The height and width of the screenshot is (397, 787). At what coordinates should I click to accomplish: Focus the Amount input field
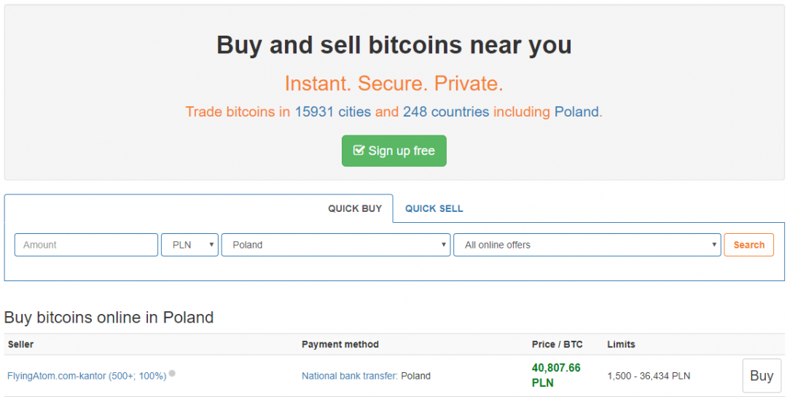coord(86,245)
